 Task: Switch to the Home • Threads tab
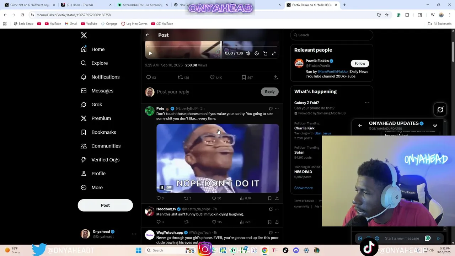click(x=86, y=5)
